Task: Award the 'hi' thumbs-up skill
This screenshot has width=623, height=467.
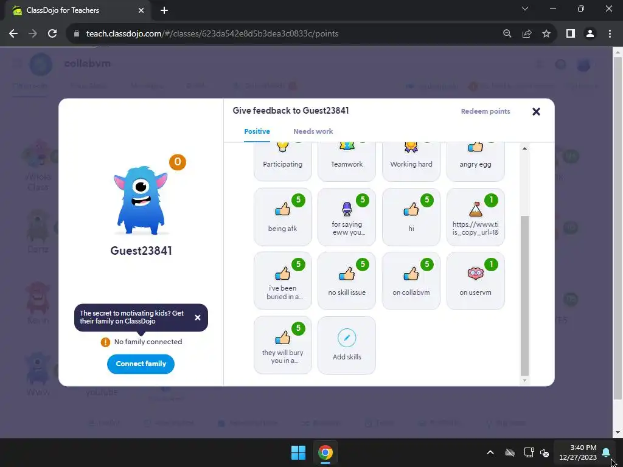Action: coord(411,217)
